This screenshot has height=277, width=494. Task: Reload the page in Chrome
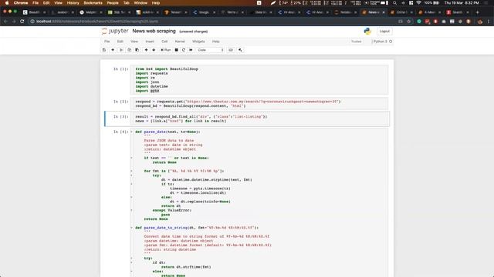tap(22, 22)
